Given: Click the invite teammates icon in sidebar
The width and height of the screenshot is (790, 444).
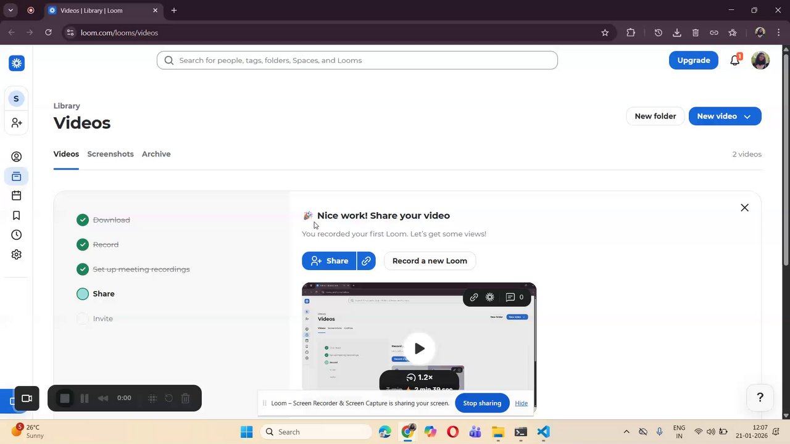Looking at the screenshot, I should 17,123.
